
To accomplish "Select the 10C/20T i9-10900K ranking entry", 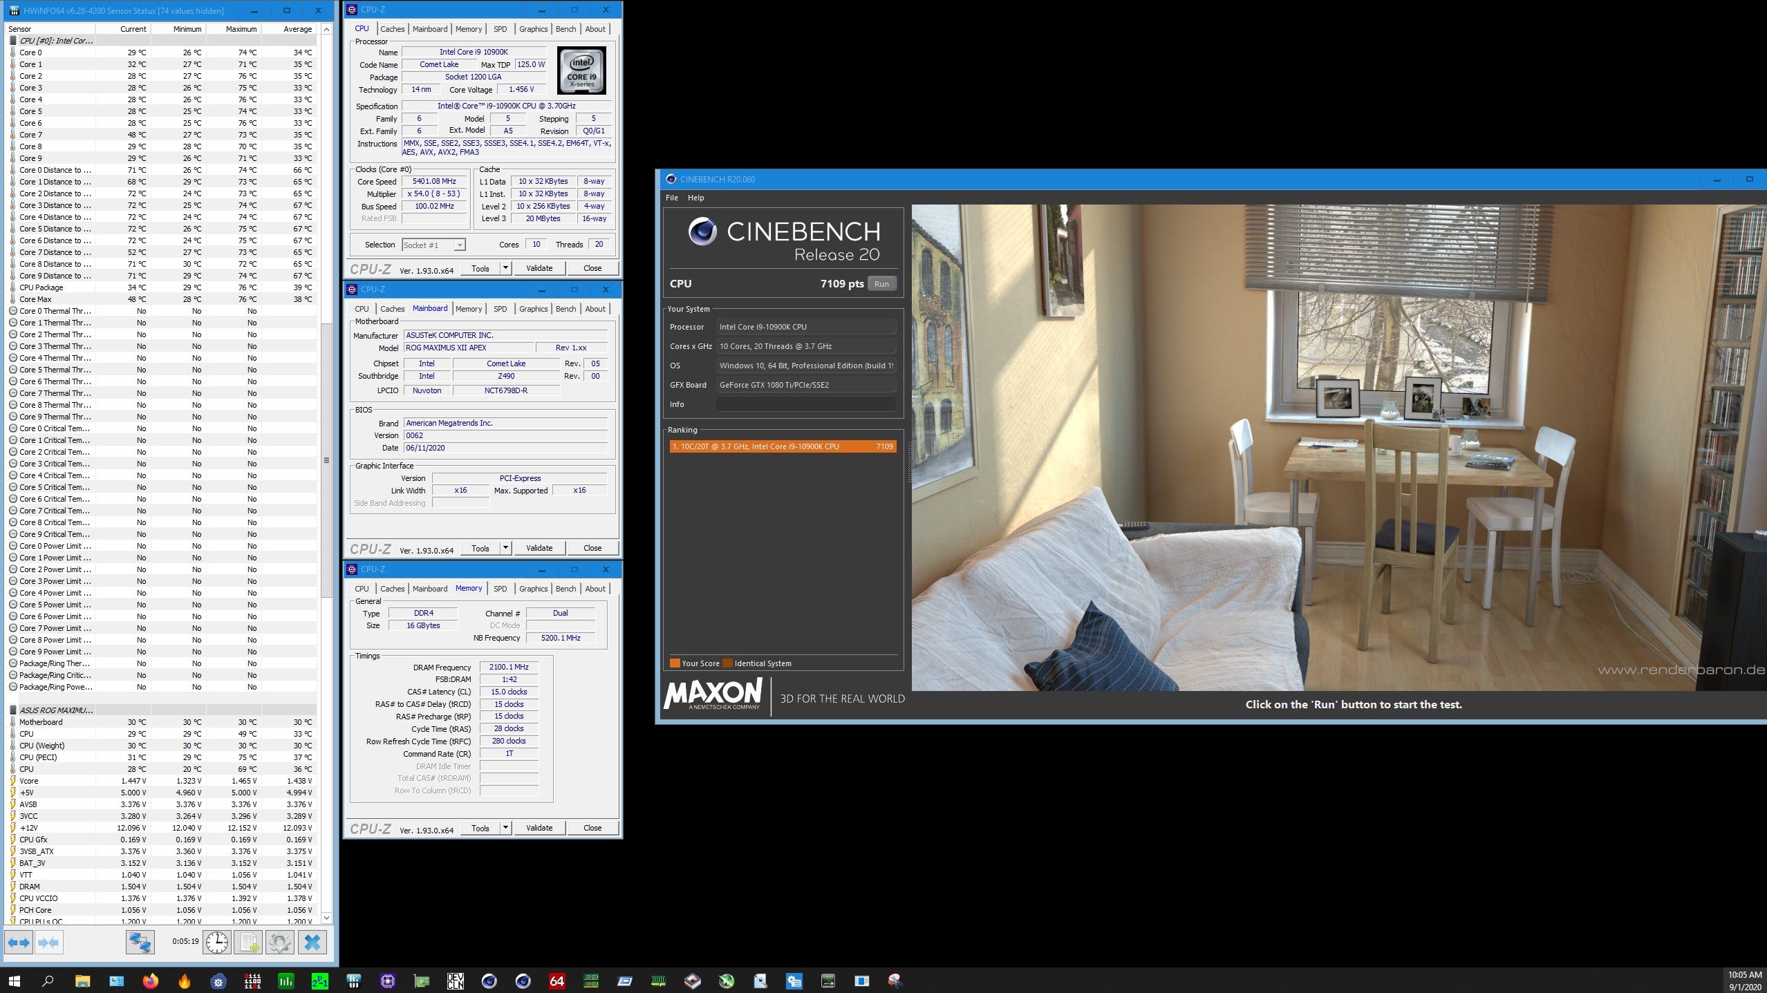I will pyautogui.click(x=783, y=446).
